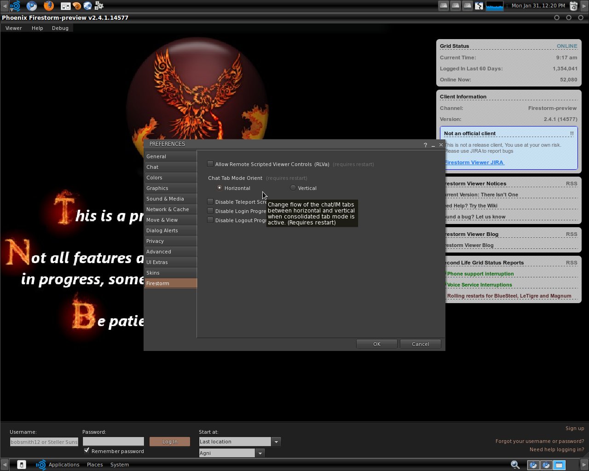Select the highlighted active window in bottom taskbar

click(x=559, y=465)
